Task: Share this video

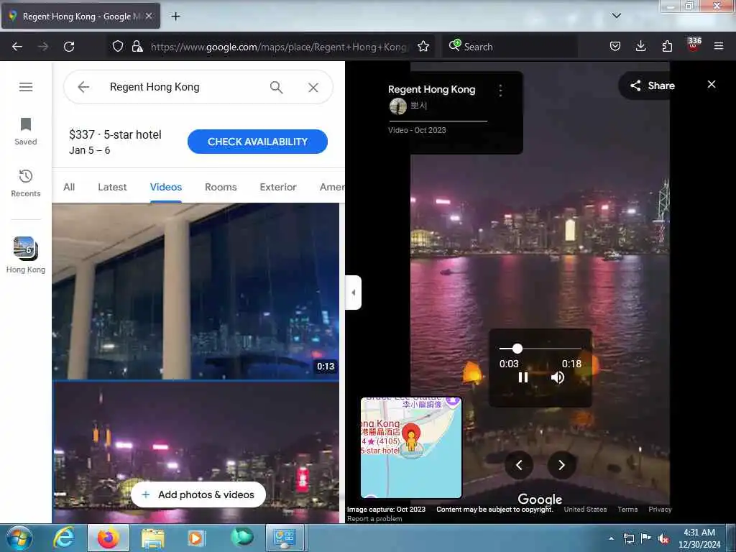Action: (652, 86)
